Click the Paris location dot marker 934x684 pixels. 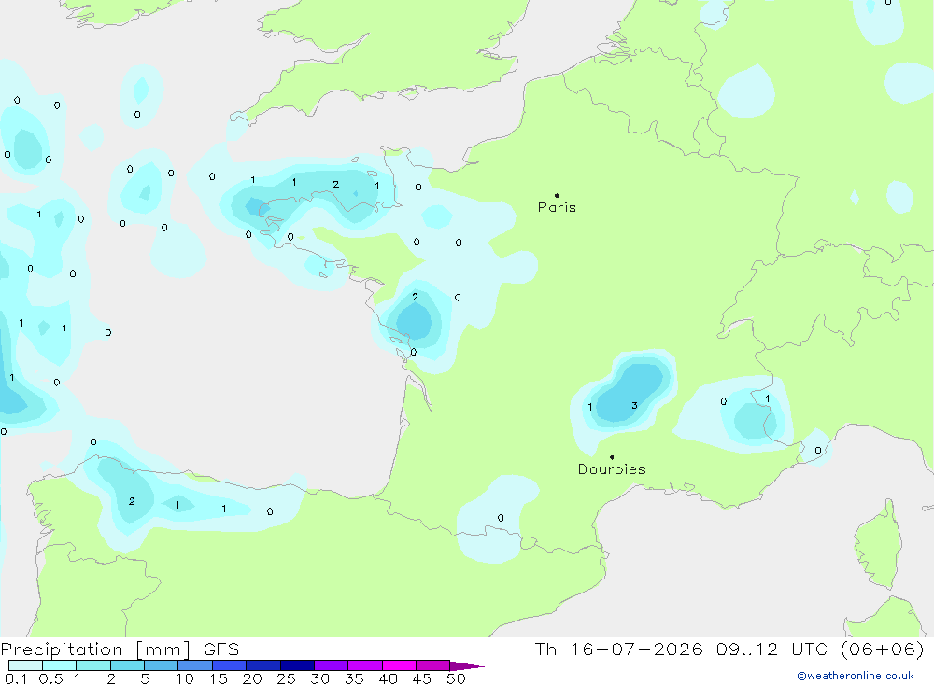click(x=557, y=195)
